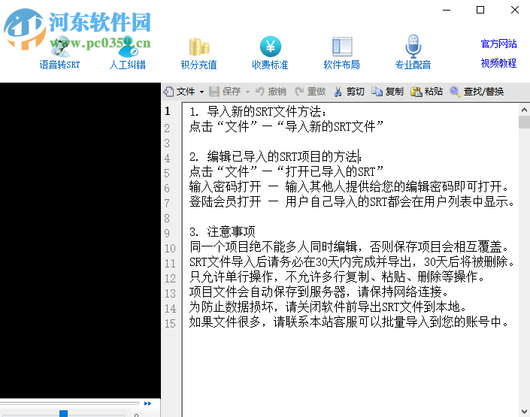Click the black video preview area
530x417 pixels.
click(x=80, y=240)
